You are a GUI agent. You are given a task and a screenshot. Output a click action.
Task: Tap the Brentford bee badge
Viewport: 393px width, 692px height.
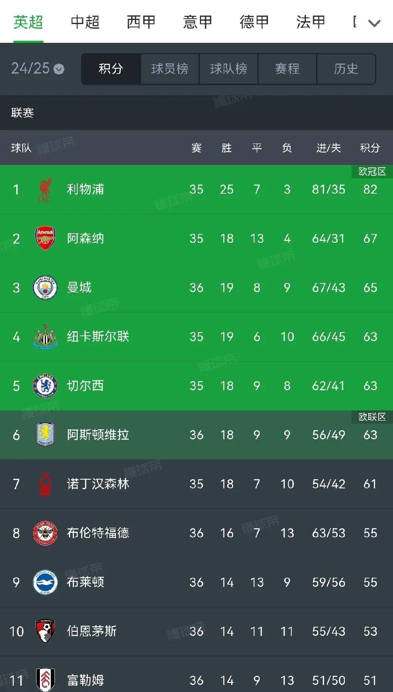45,533
